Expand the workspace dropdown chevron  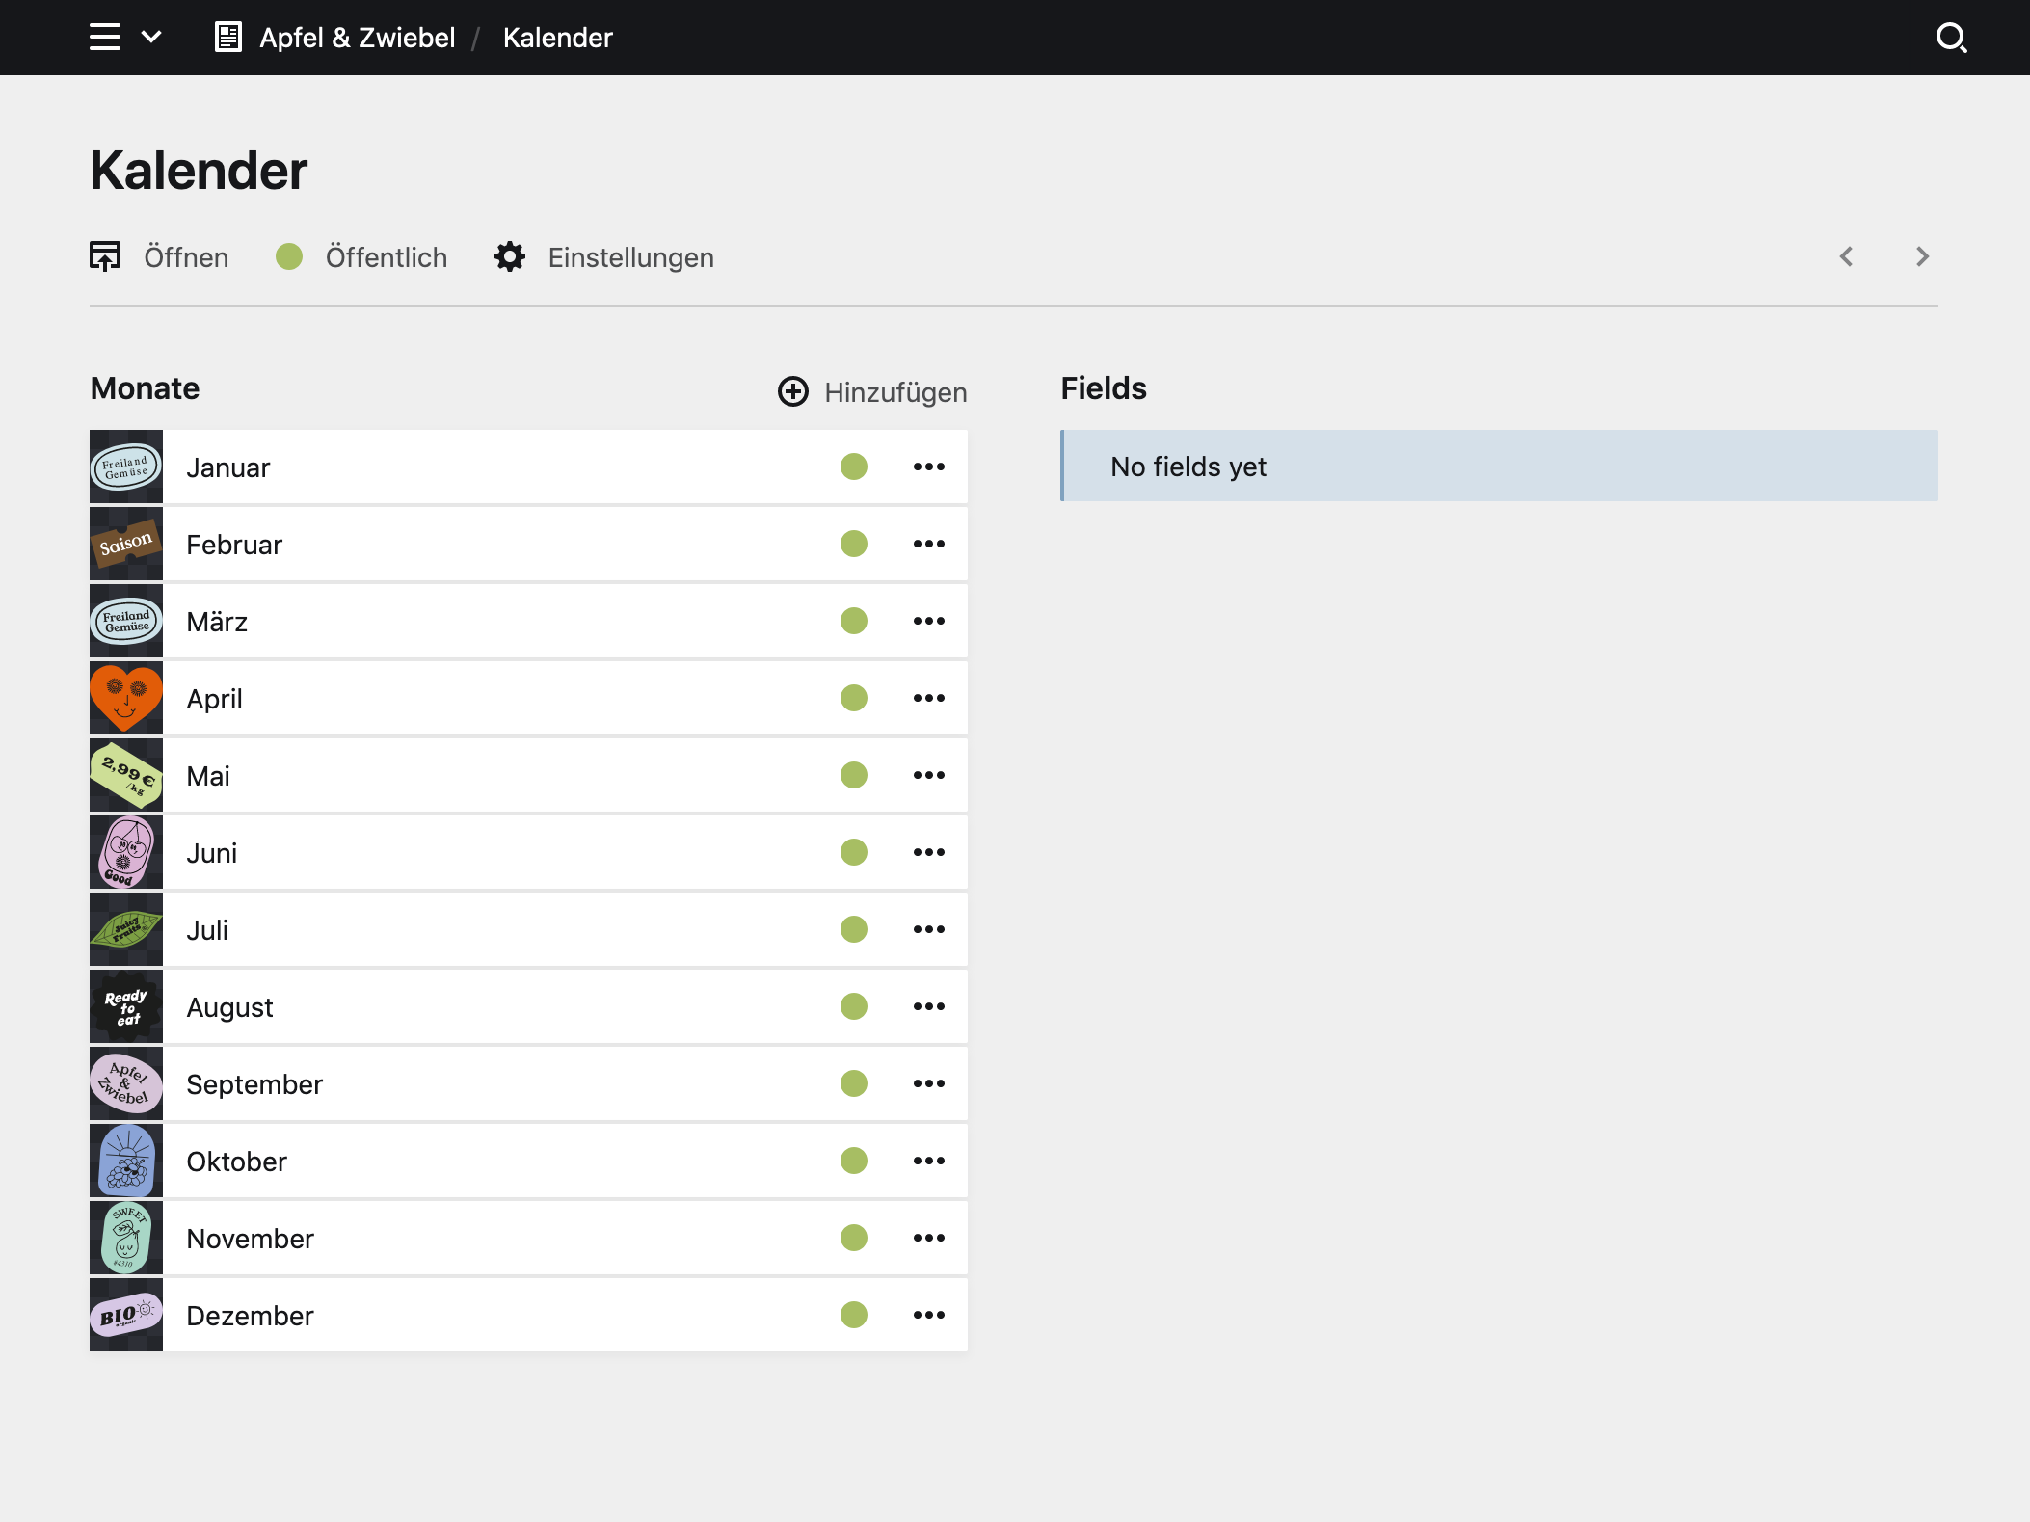[151, 38]
